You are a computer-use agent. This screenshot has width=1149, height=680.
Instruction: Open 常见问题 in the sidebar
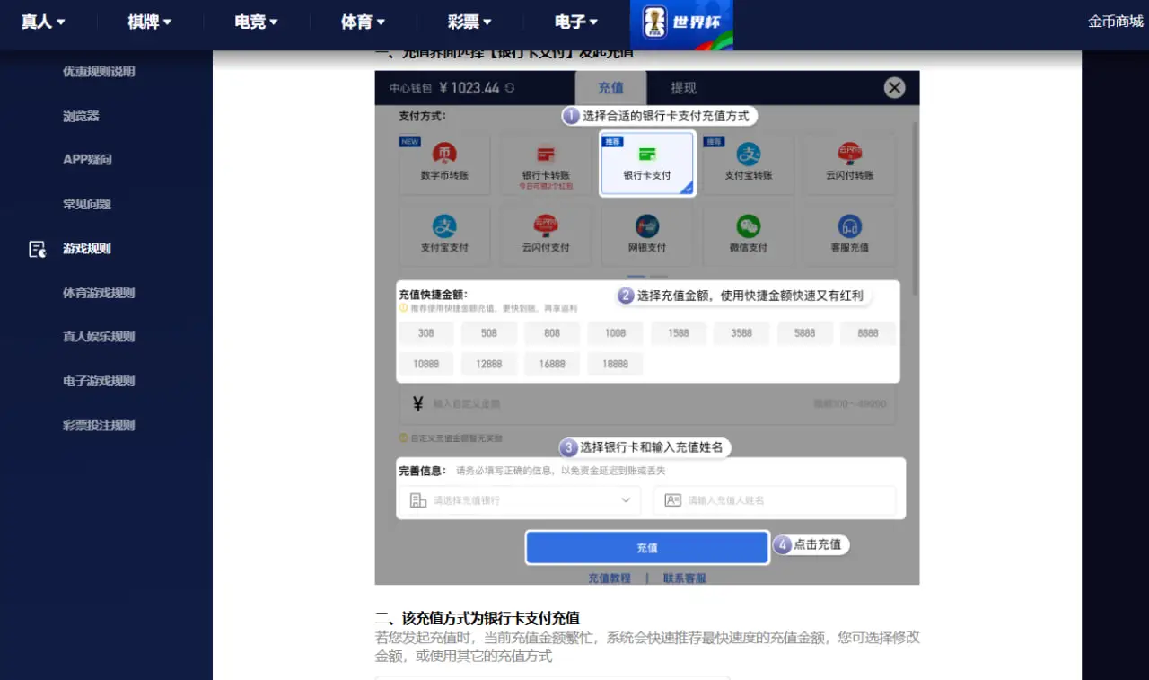click(x=87, y=204)
